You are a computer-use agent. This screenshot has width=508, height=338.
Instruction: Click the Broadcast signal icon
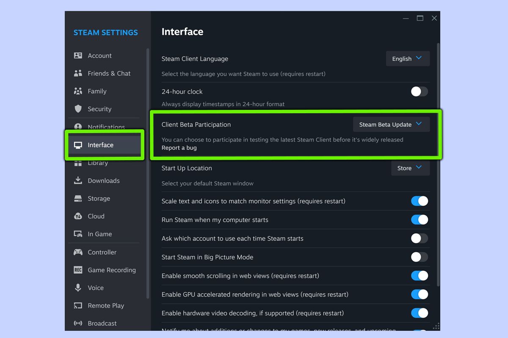(78, 323)
